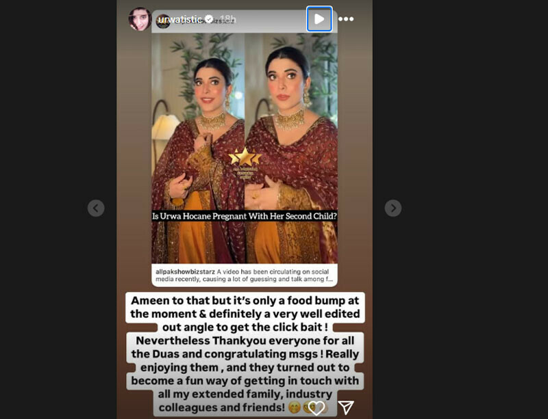Go to the previous story with left arrow
The image size is (548, 419).
[x=96, y=208]
